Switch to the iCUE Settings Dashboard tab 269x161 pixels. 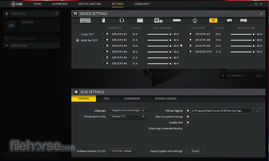click(x=132, y=98)
